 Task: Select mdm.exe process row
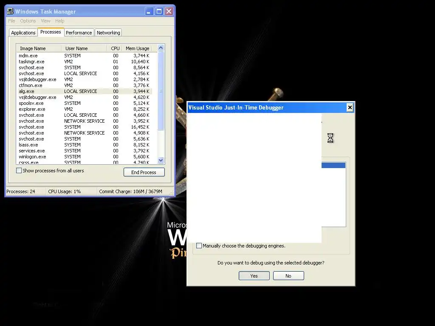[x=85, y=56]
